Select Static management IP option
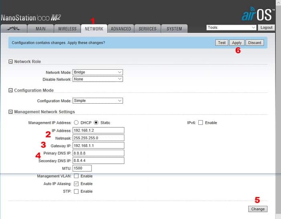281x219 pixels. [96, 123]
